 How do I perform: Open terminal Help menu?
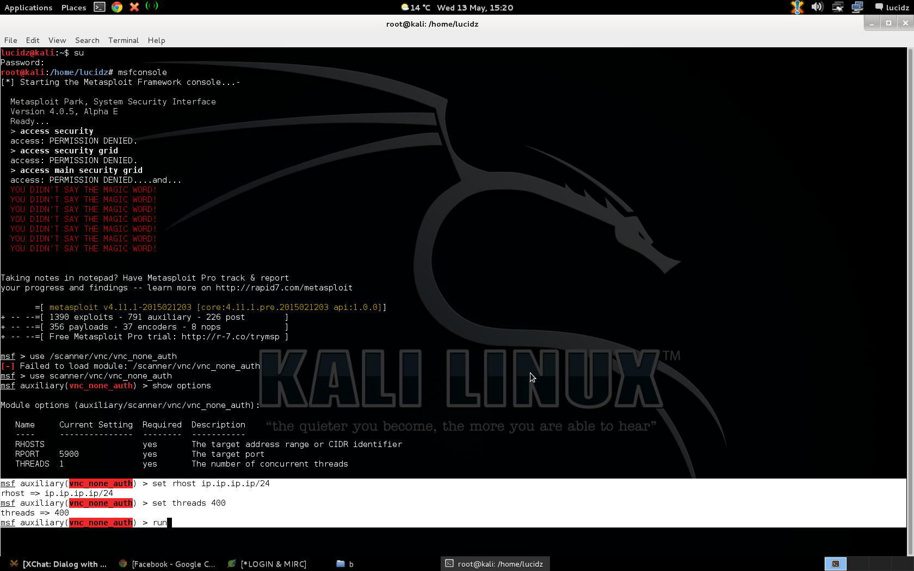pyautogui.click(x=157, y=40)
